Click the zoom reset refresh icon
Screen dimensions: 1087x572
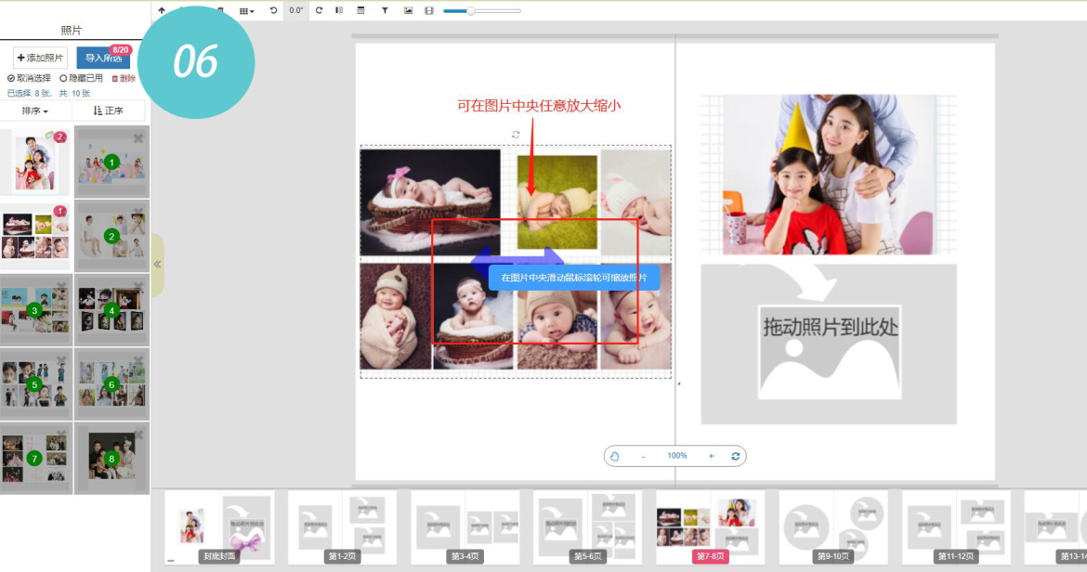(736, 456)
